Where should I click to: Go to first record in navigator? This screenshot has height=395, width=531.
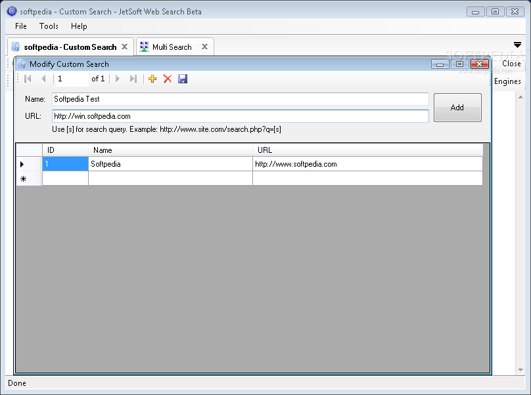pos(28,79)
